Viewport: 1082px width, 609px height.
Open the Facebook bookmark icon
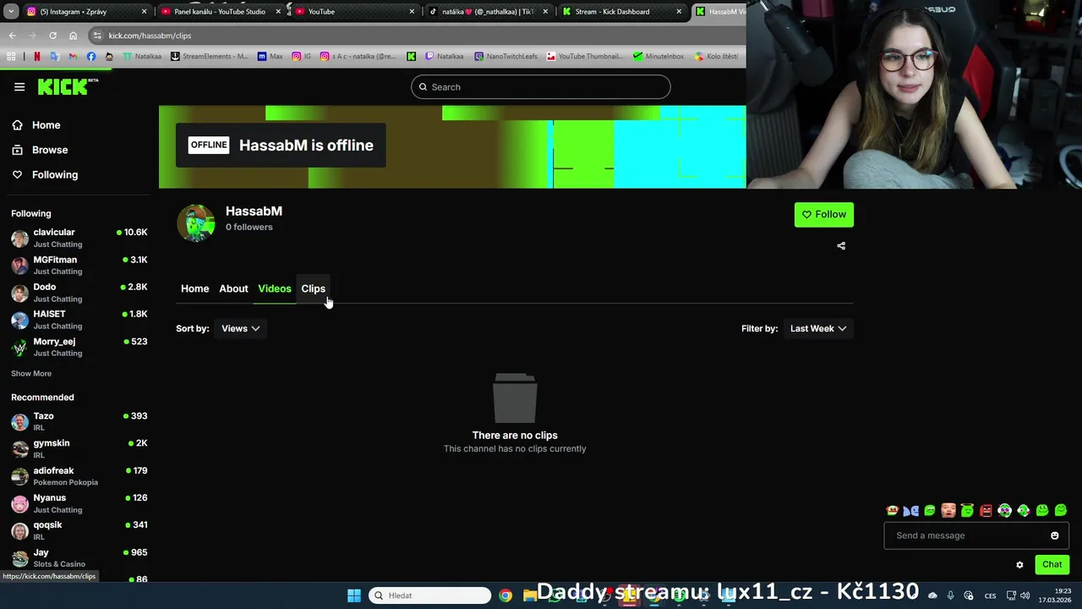(91, 57)
